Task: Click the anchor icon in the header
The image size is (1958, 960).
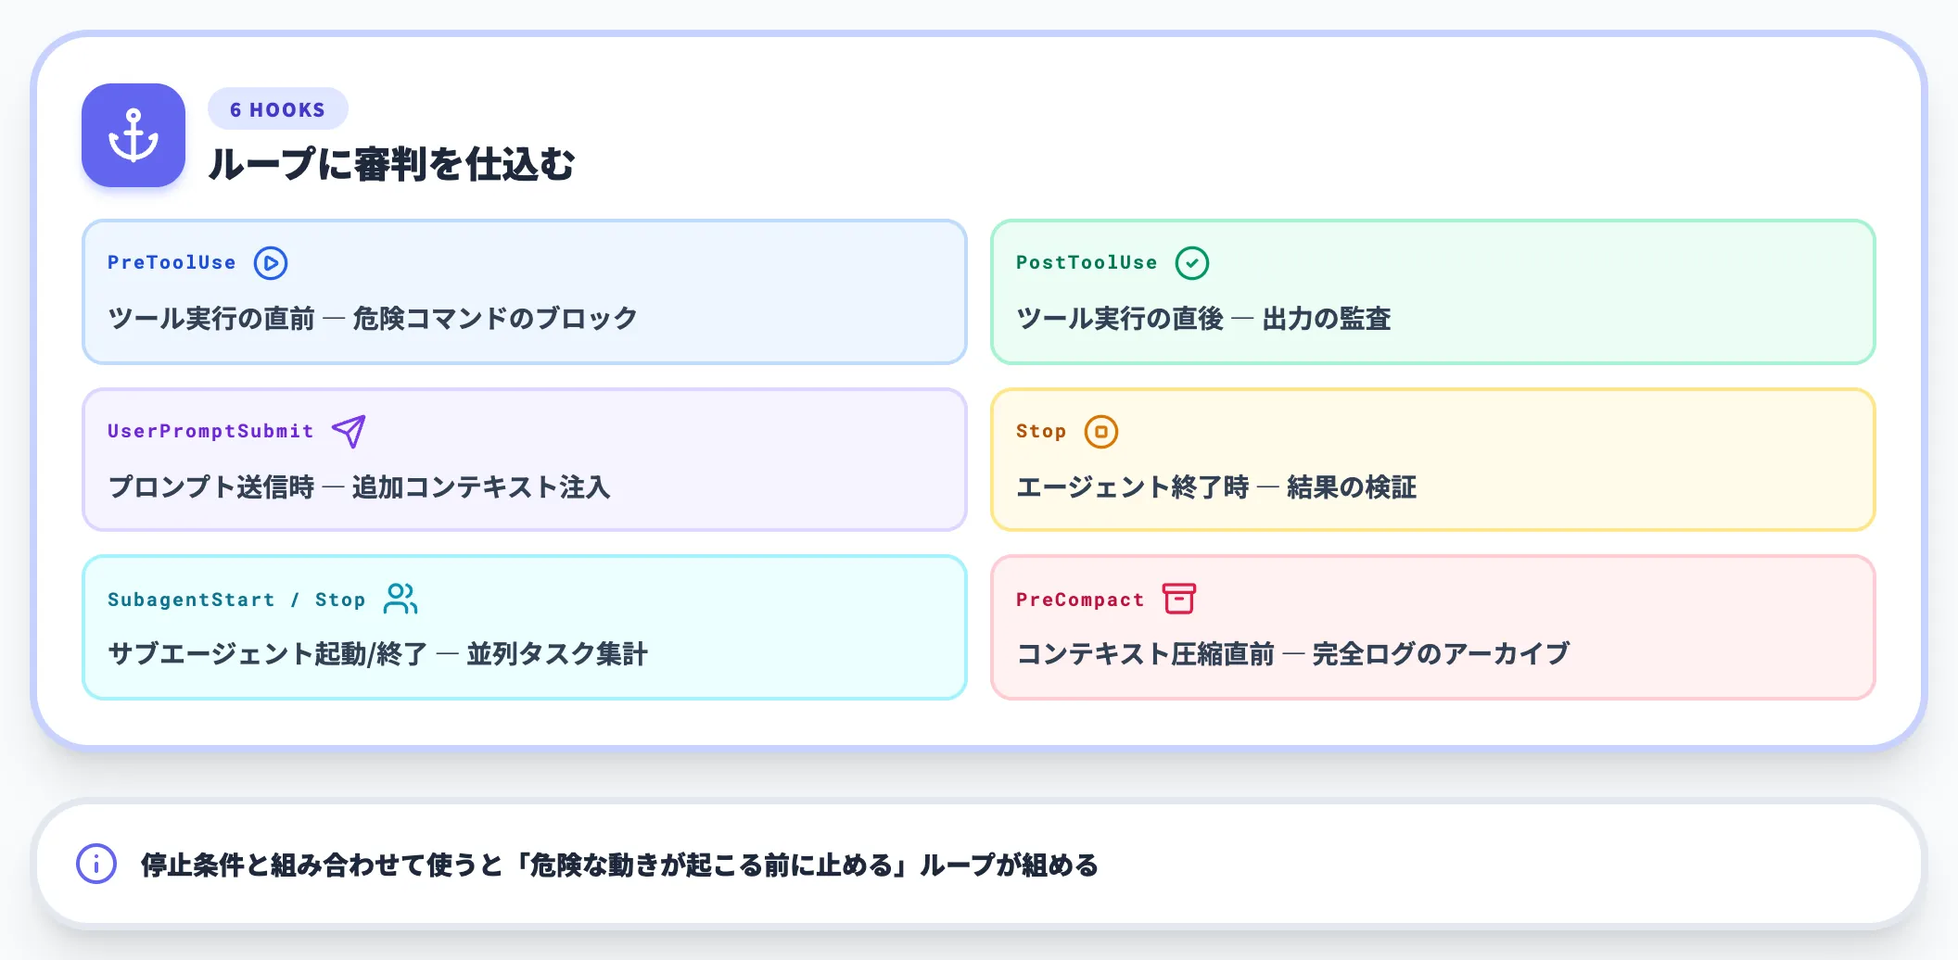Action: pyautogui.click(x=133, y=135)
